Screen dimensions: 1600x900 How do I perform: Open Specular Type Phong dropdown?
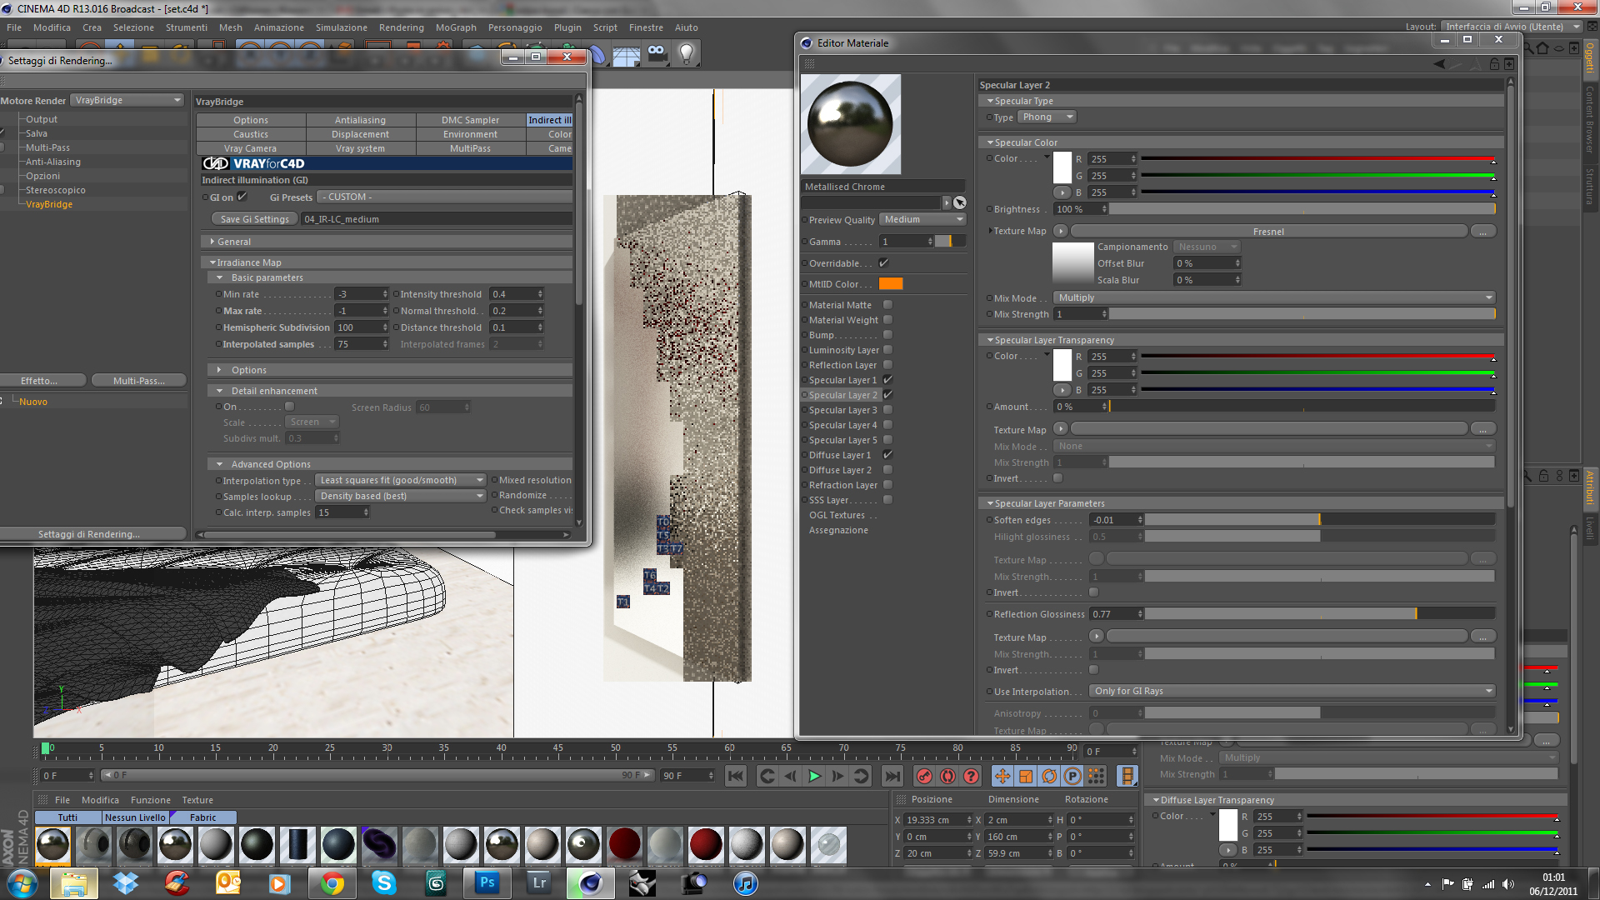[1047, 117]
